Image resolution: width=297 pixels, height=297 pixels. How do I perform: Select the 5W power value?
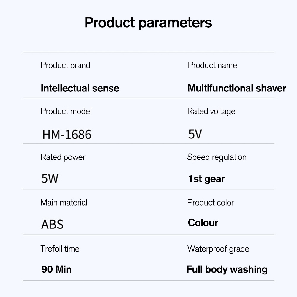[50, 179]
